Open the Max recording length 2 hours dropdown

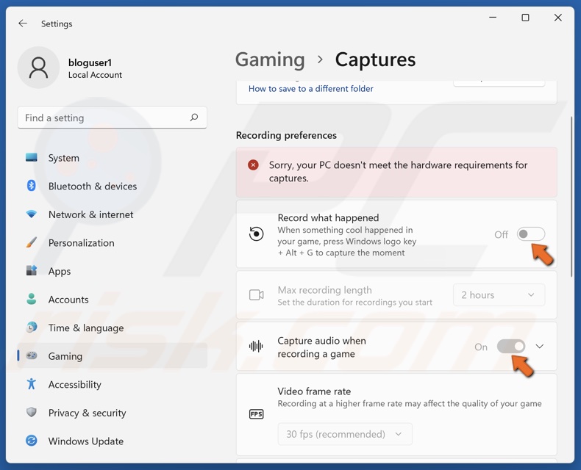click(499, 295)
